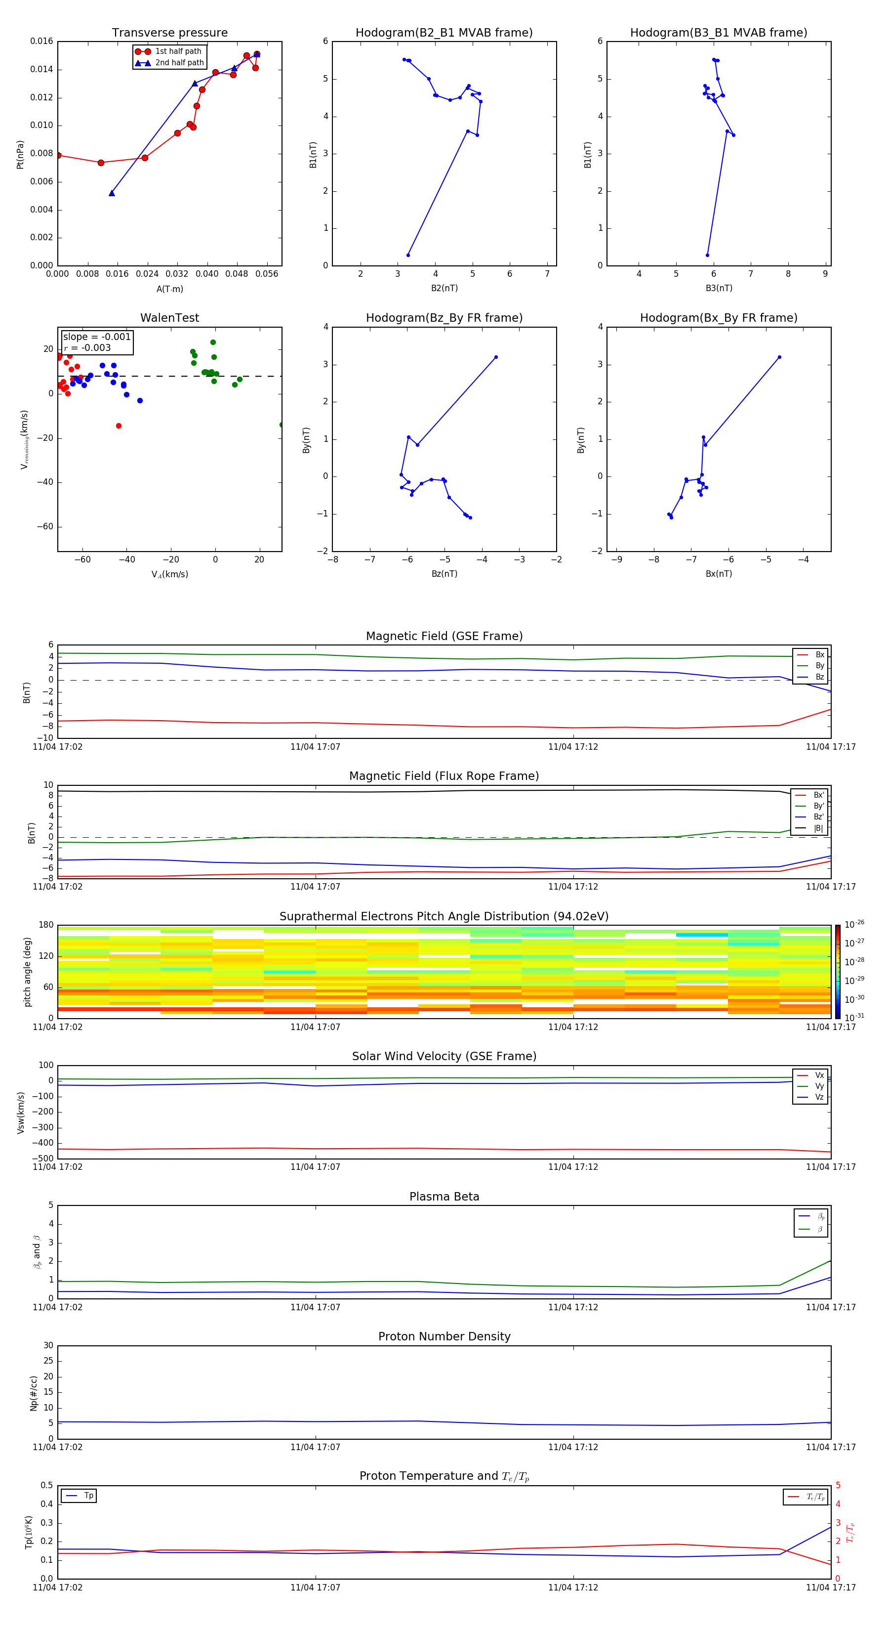This screenshot has width=889, height=1631.
Task: Click the 'Vy' legend entry in velocity plot
Action: 811,1086
